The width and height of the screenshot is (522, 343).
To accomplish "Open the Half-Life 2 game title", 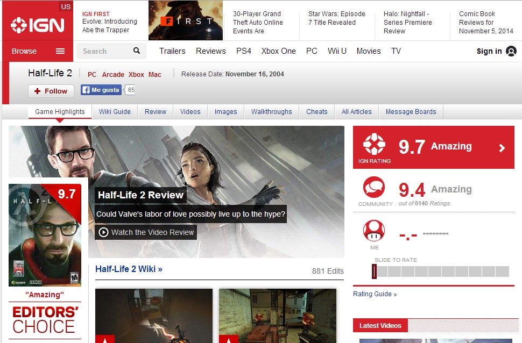I will pyautogui.click(x=50, y=73).
